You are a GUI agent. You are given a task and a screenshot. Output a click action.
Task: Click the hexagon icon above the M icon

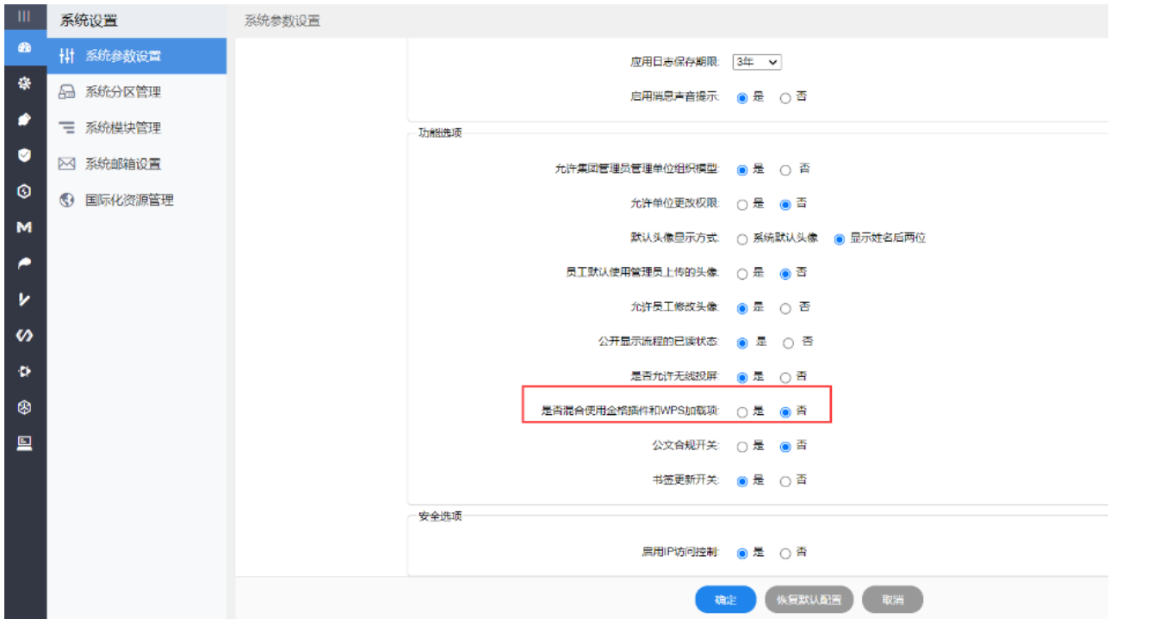[25, 191]
